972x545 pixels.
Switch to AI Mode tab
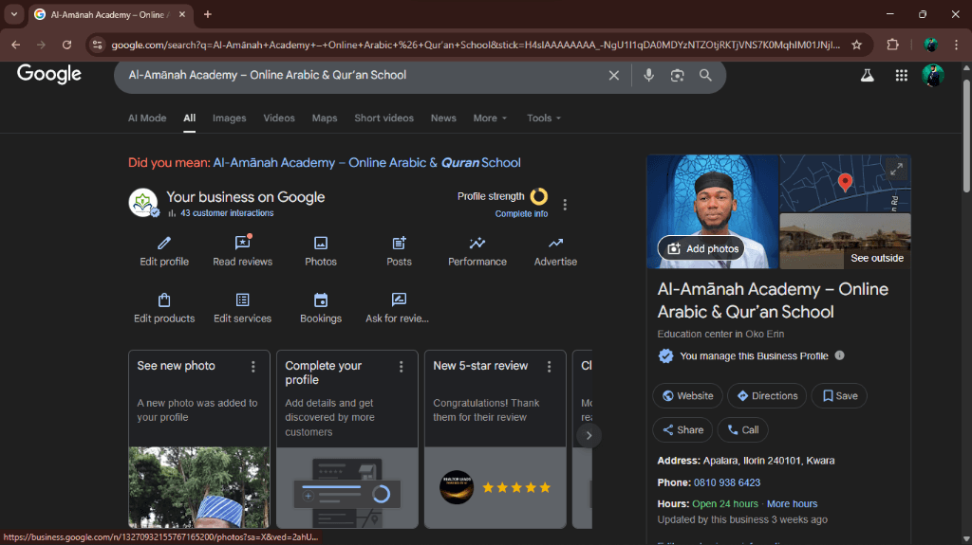pyautogui.click(x=147, y=118)
